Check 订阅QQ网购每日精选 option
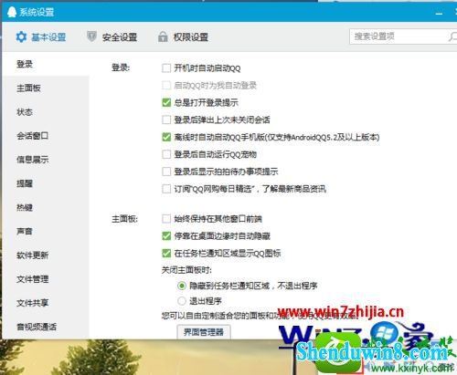 click(x=166, y=189)
